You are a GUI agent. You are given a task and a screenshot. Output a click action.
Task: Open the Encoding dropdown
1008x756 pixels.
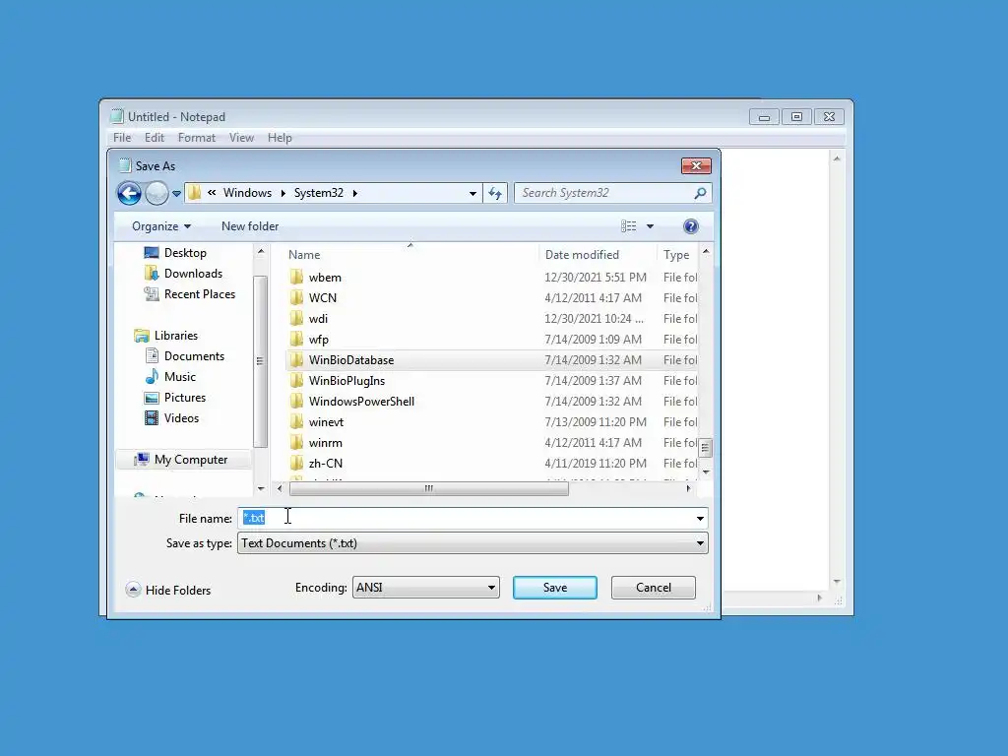[426, 588]
